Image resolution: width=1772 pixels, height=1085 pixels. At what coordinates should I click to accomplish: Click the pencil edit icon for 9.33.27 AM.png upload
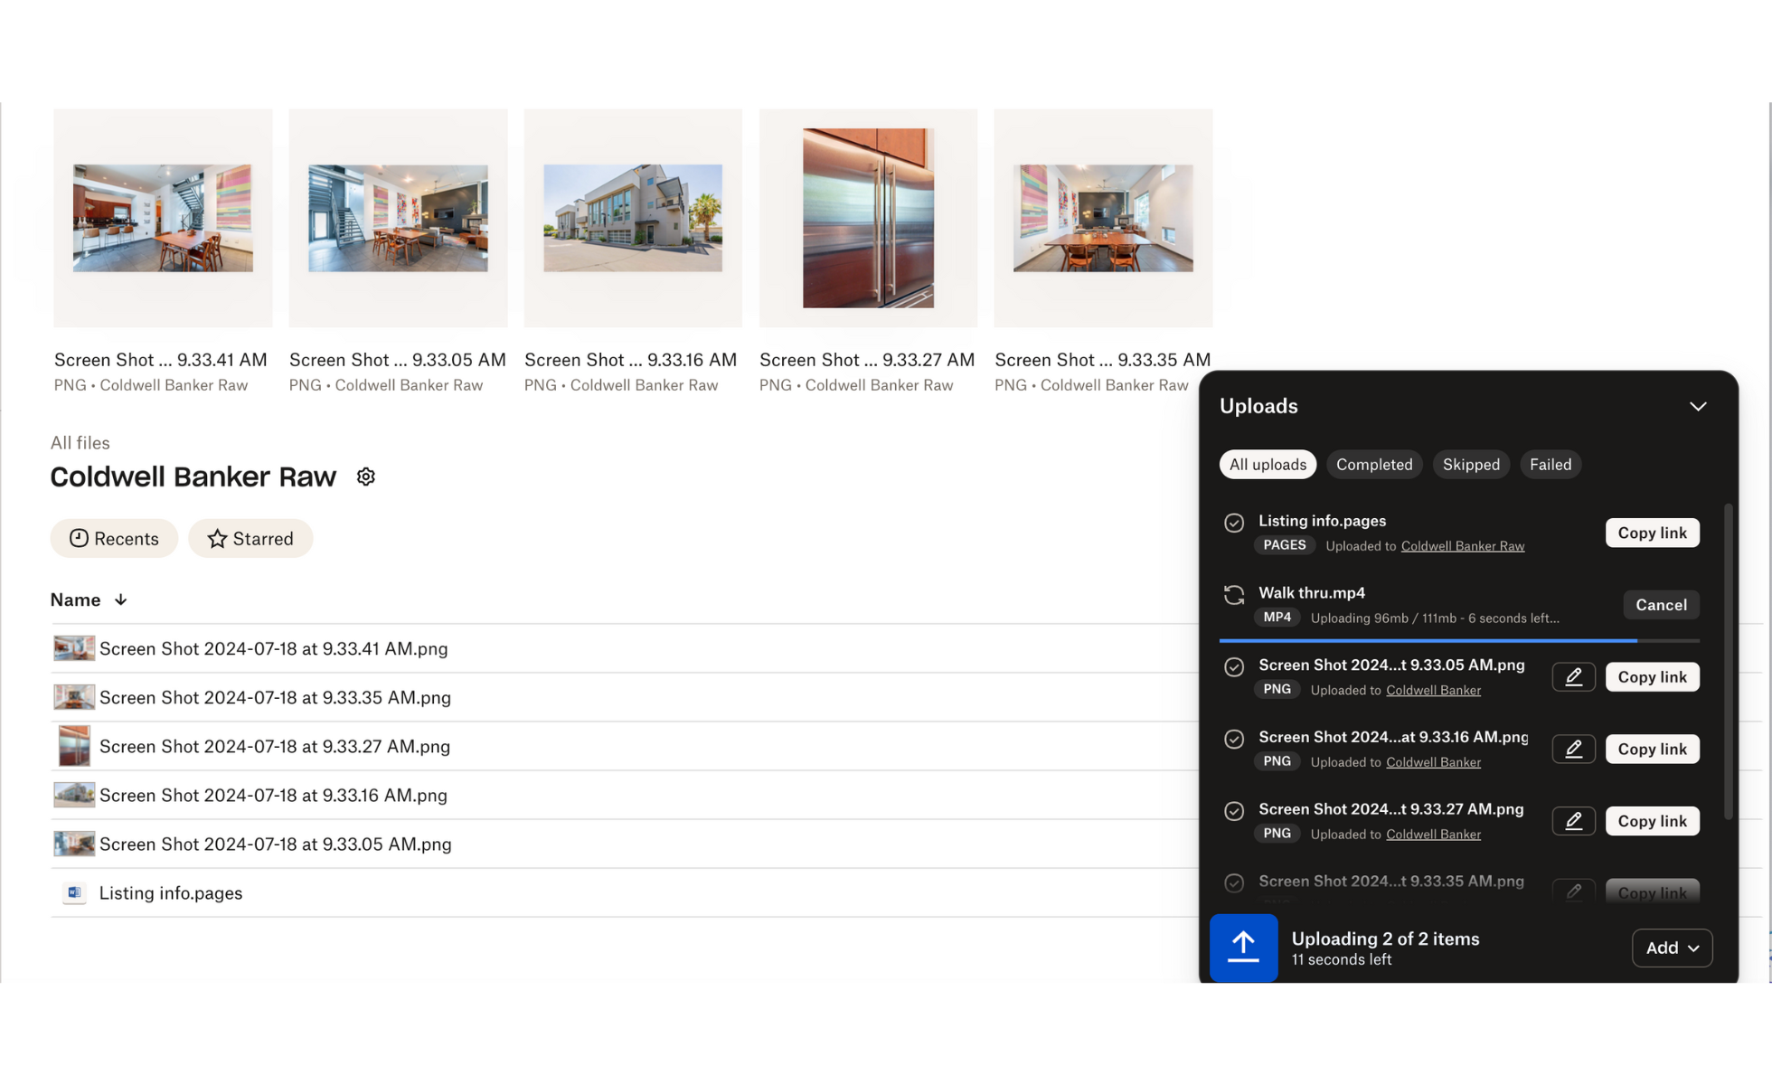point(1573,821)
